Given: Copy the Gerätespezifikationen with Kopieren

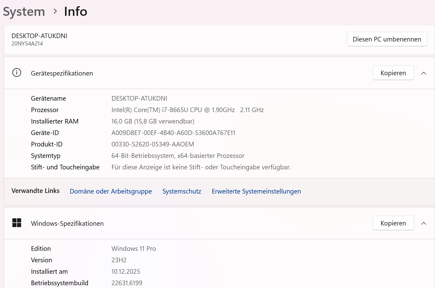Looking at the screenshot, I should (x=393, y=73).
